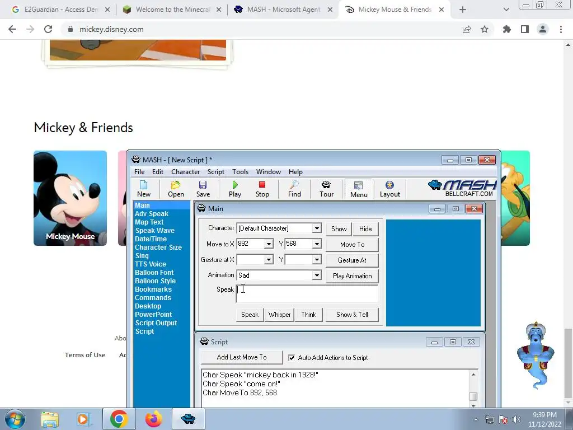Open the File menu in MASH
The width and height of the screenshot is (573, 430).
(139, 172)
